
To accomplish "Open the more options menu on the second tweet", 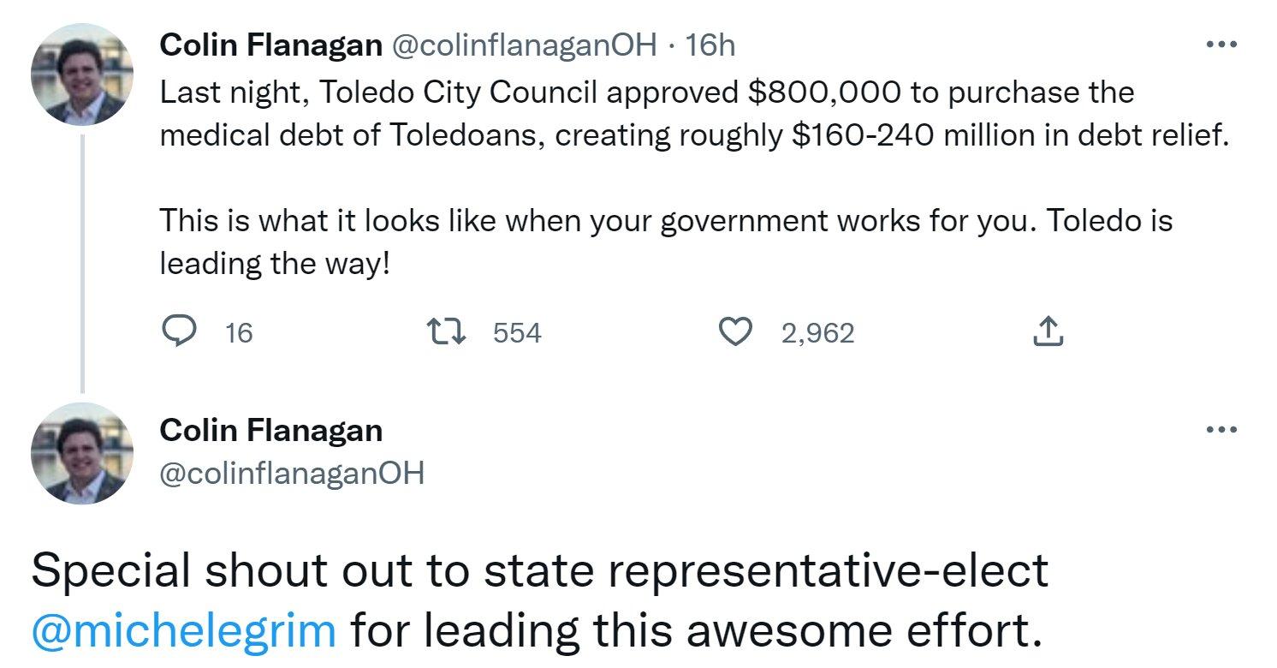I will click(1222, 428).
